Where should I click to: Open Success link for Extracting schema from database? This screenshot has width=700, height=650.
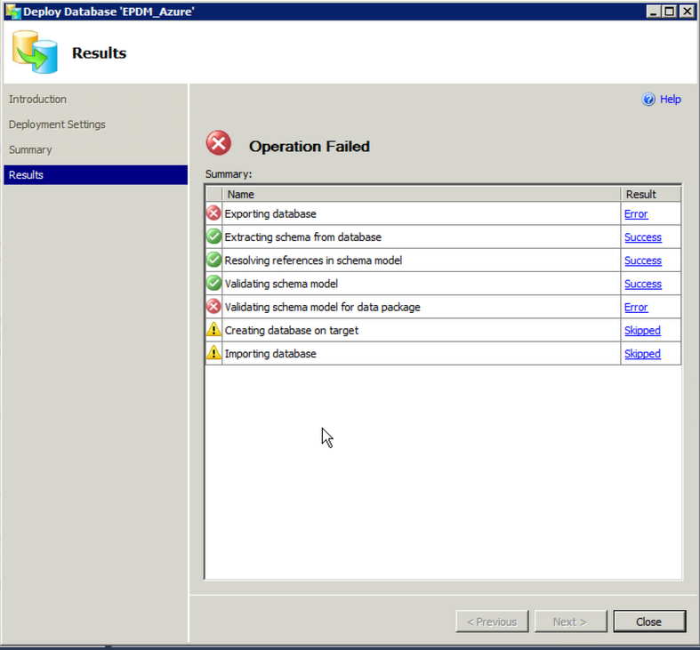(x=643, y=237)
